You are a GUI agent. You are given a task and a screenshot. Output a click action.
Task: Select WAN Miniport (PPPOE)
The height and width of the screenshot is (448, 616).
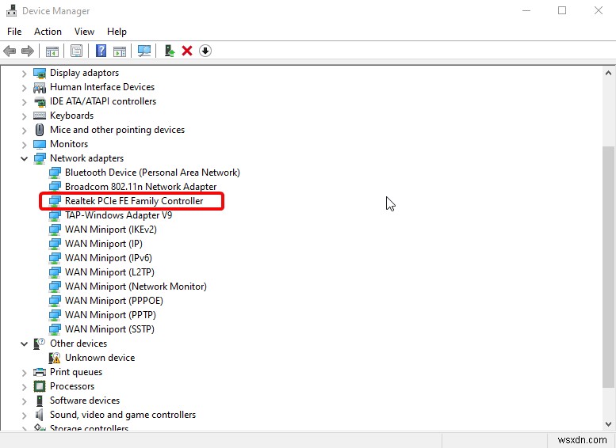[114, 301]
